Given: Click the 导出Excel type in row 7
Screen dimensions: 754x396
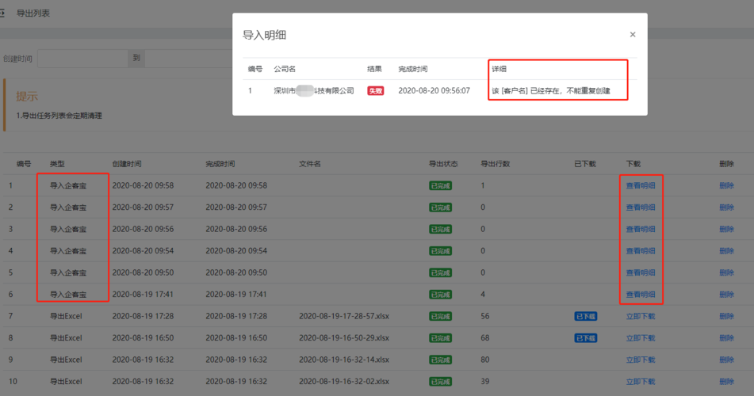Looking at the screenshot, I should pyautogui.click(x=66, y=316).
